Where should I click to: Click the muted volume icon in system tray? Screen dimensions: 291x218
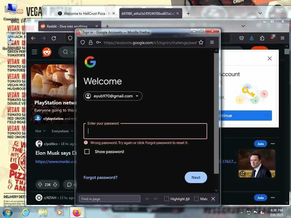pos(262,213)
